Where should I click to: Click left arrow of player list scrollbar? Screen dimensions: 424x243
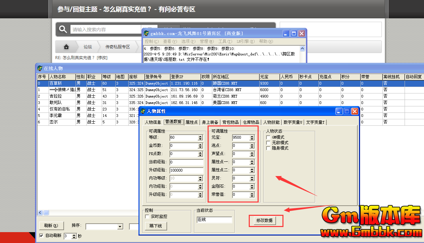pos(40,212)
